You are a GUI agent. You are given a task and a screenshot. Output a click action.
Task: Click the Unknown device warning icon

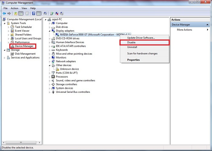click(58, 69)
